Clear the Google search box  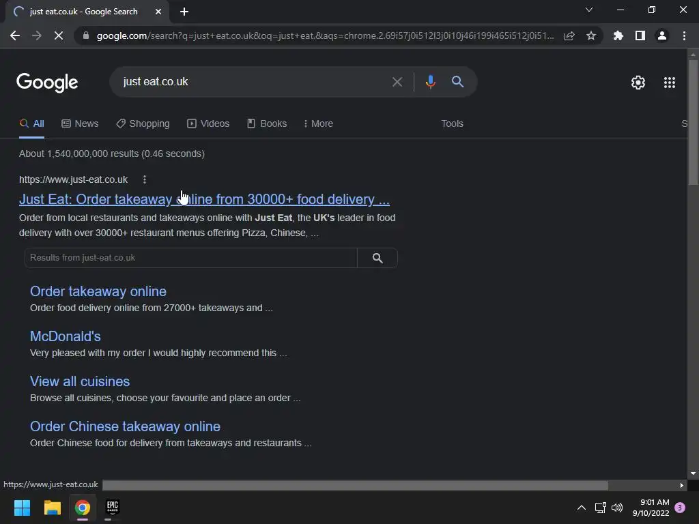point(397,82)
